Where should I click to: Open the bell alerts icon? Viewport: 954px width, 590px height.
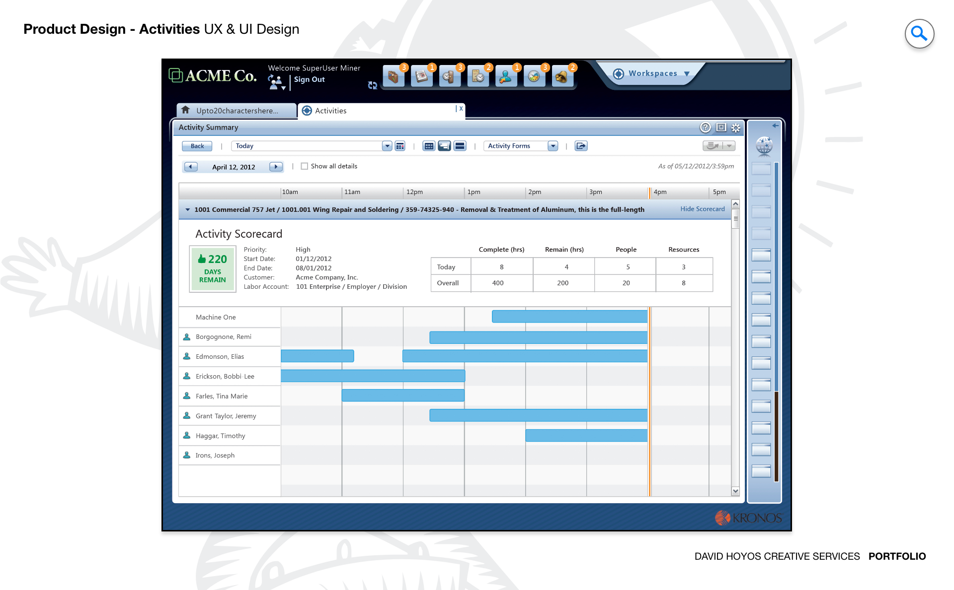point(562,77)
